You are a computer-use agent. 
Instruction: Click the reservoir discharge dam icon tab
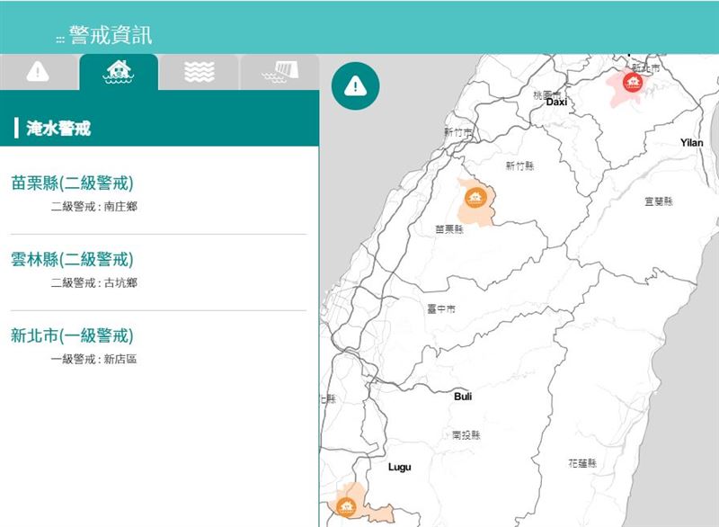click(x=278, y=72)
